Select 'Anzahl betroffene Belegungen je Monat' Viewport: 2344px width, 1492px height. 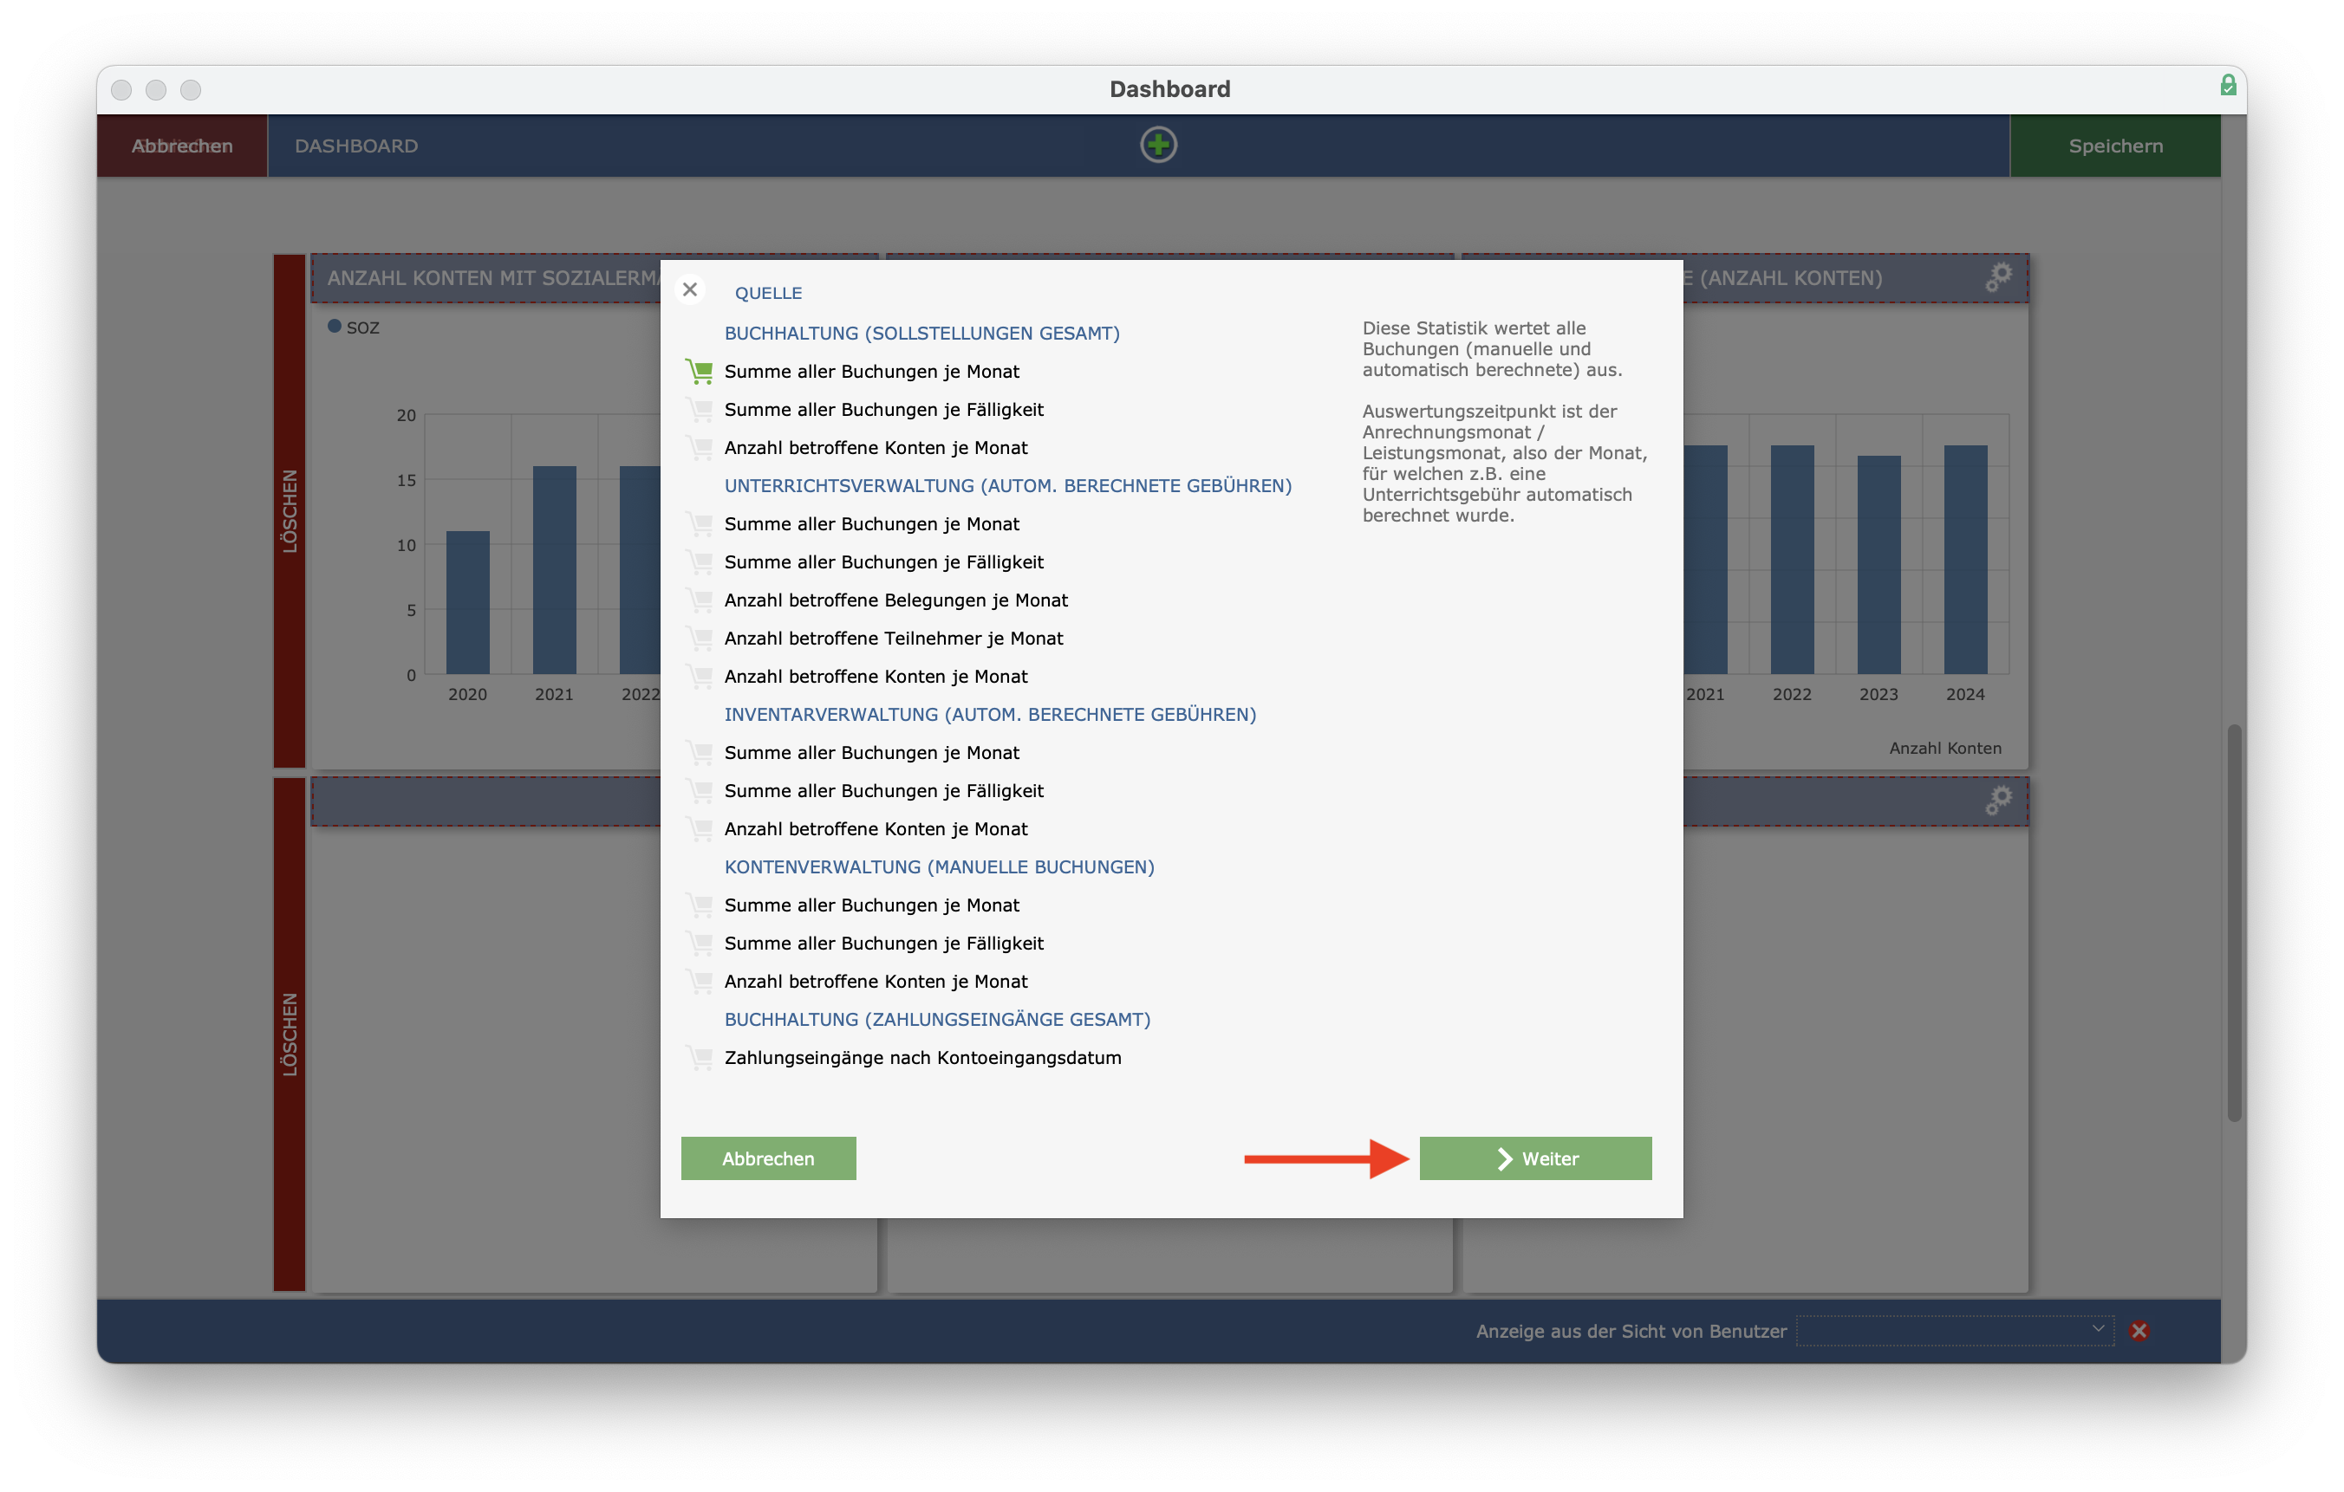point(895,600)
